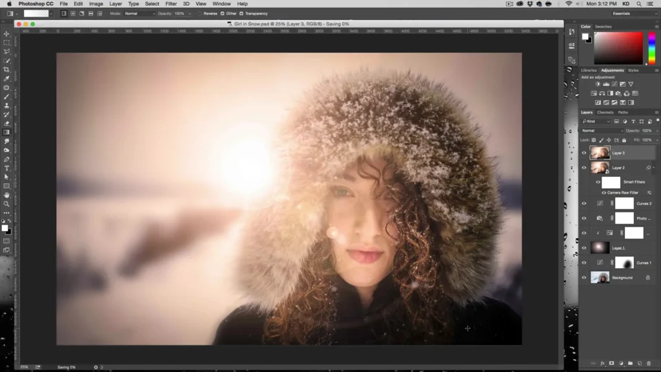Select the Hand tool
Screen dimensions: 661x372
6,195
